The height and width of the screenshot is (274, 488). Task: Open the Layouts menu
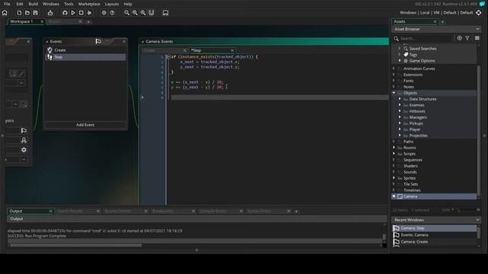coord(112,4)
